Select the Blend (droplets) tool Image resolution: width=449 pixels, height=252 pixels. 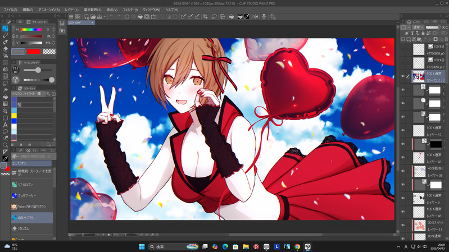[x=5, y=69]
